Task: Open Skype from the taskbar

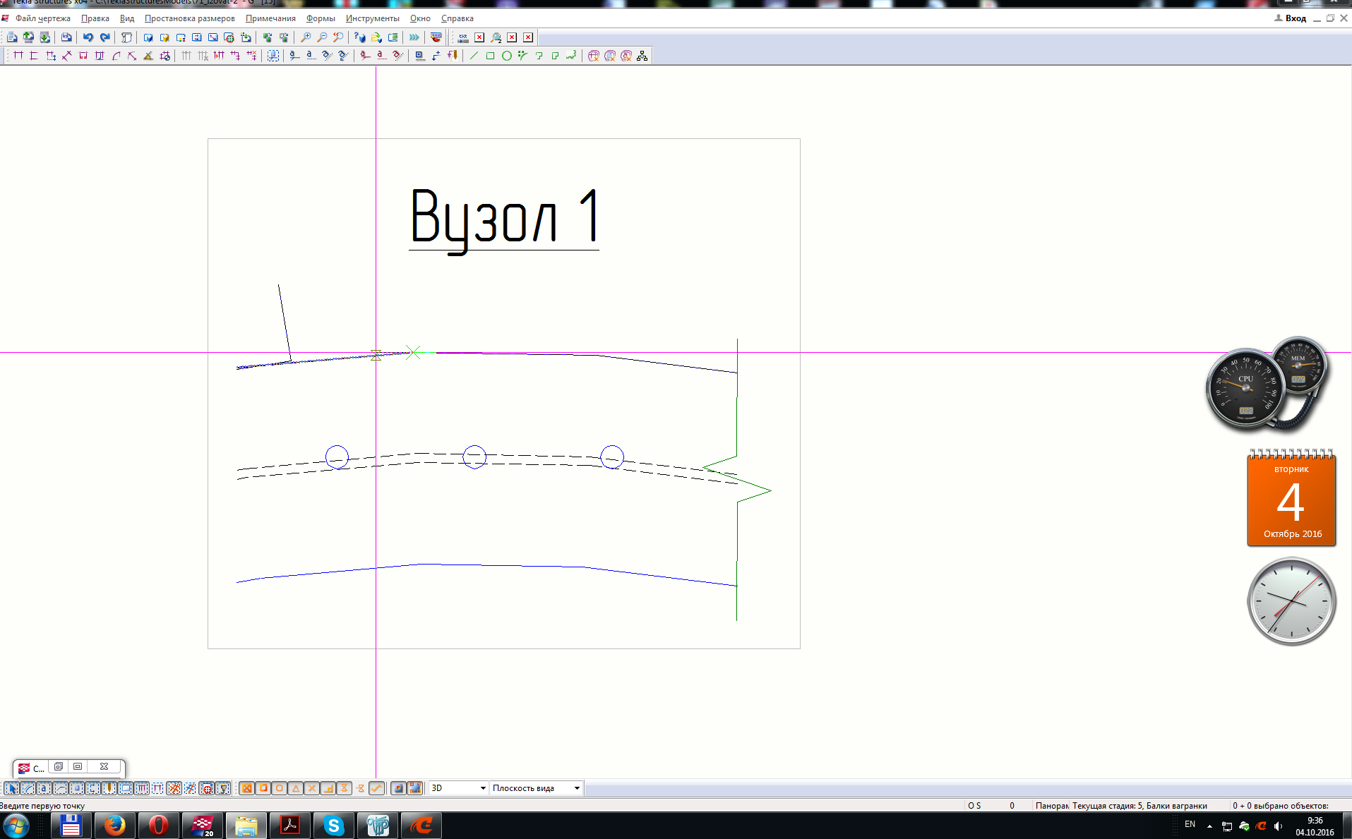Action: click(333, 826)
